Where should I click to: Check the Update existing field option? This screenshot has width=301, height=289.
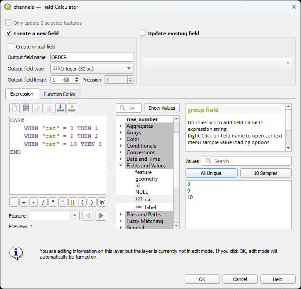pos(143,33)
